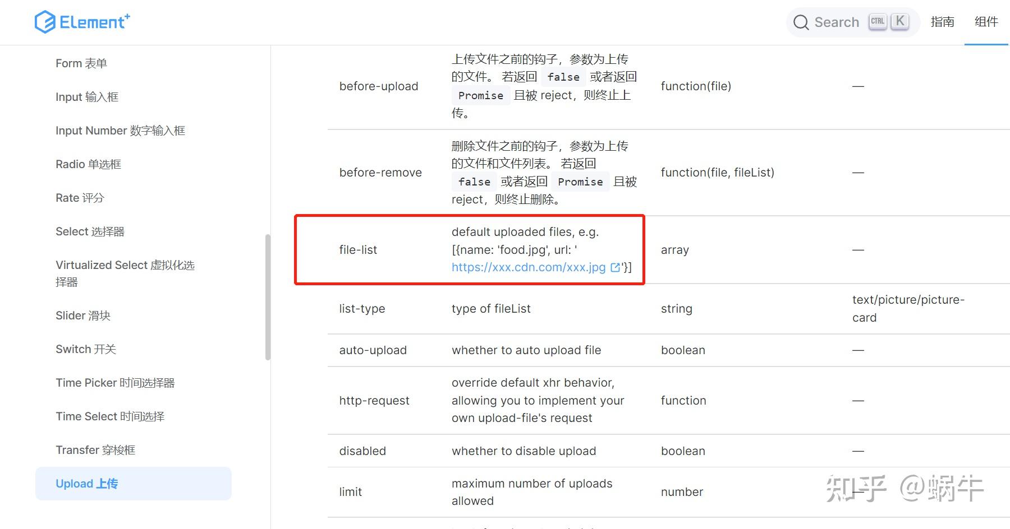Select Upload 上传 in the sidebar
Viewport: 1010px width, 529px height.
(x=86, y=483)
